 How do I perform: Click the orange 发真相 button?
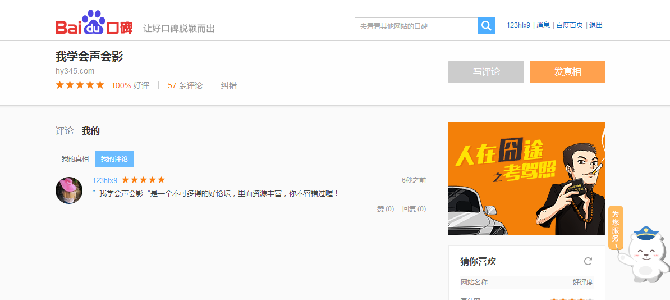click(567, 72)
